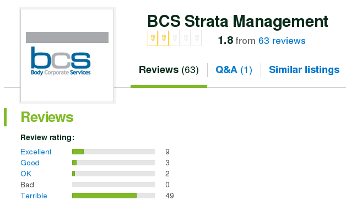Filter reviews by OK rating

[26, 174]
